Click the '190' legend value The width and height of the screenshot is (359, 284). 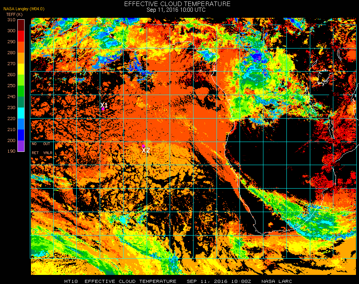pyautogui.click(x=11, y=151)
